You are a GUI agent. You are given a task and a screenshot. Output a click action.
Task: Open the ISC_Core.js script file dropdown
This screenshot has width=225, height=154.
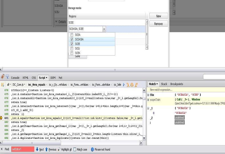coord(19,85)
